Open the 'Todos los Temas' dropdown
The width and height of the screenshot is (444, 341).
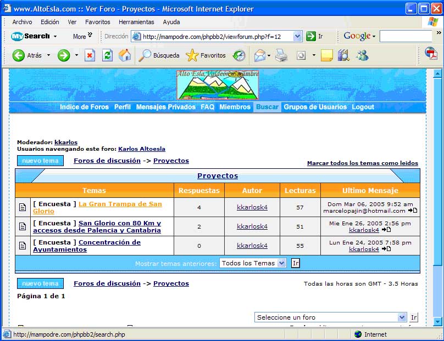pyautogui.click(x=282, y=263)
